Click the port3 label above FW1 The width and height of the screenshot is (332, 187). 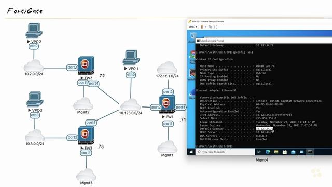[168, 92]
